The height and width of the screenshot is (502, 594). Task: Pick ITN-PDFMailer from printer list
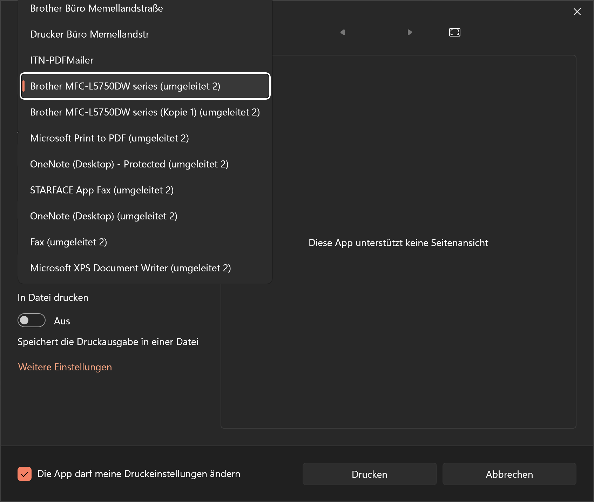click(x=145, y=60)
